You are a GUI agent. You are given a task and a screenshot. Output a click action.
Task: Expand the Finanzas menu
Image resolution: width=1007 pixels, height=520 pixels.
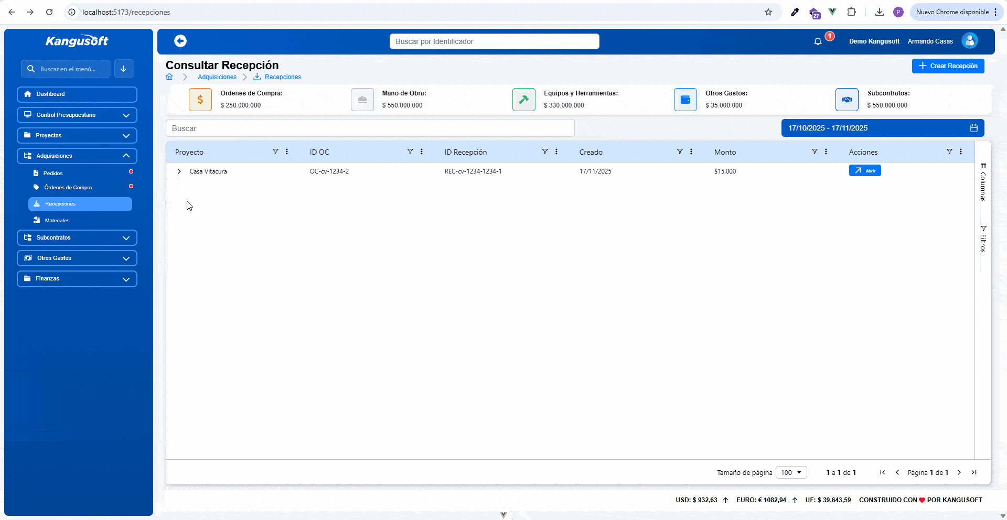pyautogui.click(x=77, y=278)
